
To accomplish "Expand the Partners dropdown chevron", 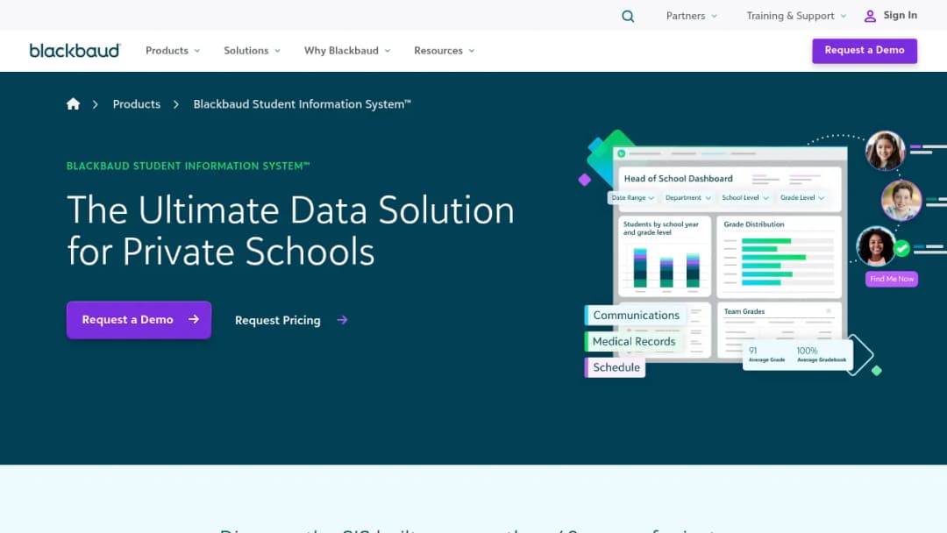I will click(715, 17).
